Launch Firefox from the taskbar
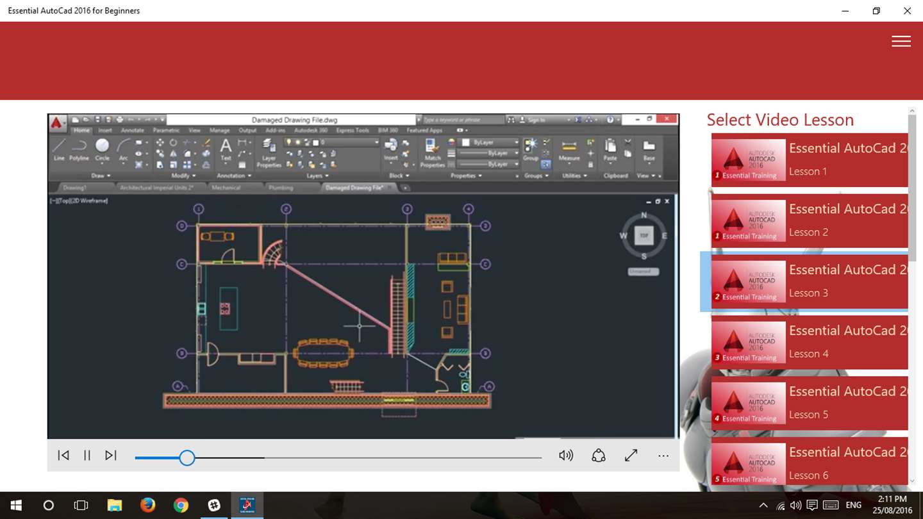 147,505
